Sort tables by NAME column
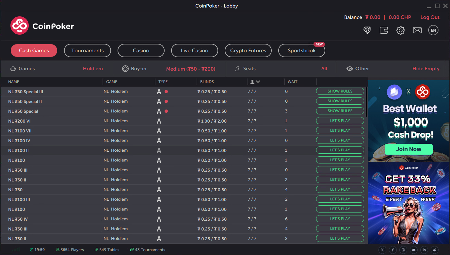 [14, 82]
